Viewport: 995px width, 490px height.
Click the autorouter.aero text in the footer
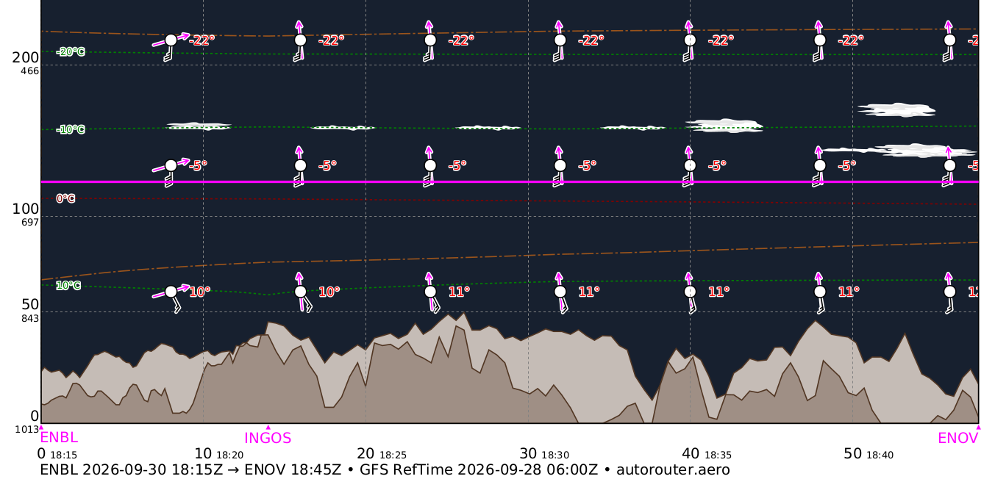coord(673,469)
